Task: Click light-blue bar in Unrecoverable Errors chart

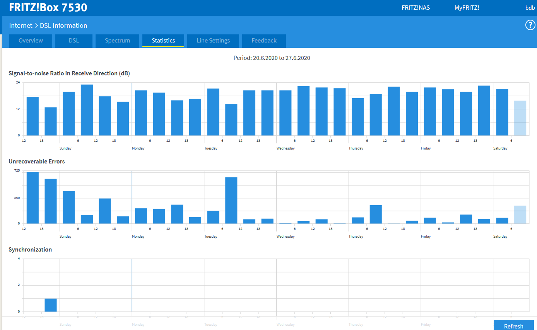Action: pyautogui.click(x=520, y=214)
